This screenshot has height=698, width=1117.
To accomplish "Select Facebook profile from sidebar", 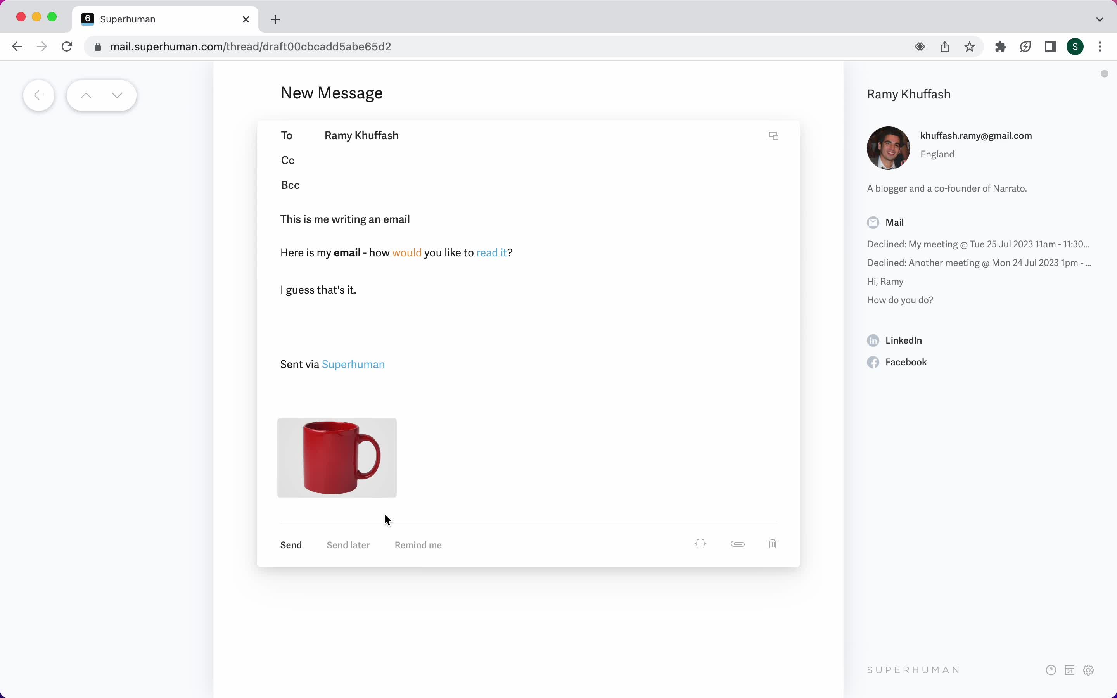I will tap(906, 361).
